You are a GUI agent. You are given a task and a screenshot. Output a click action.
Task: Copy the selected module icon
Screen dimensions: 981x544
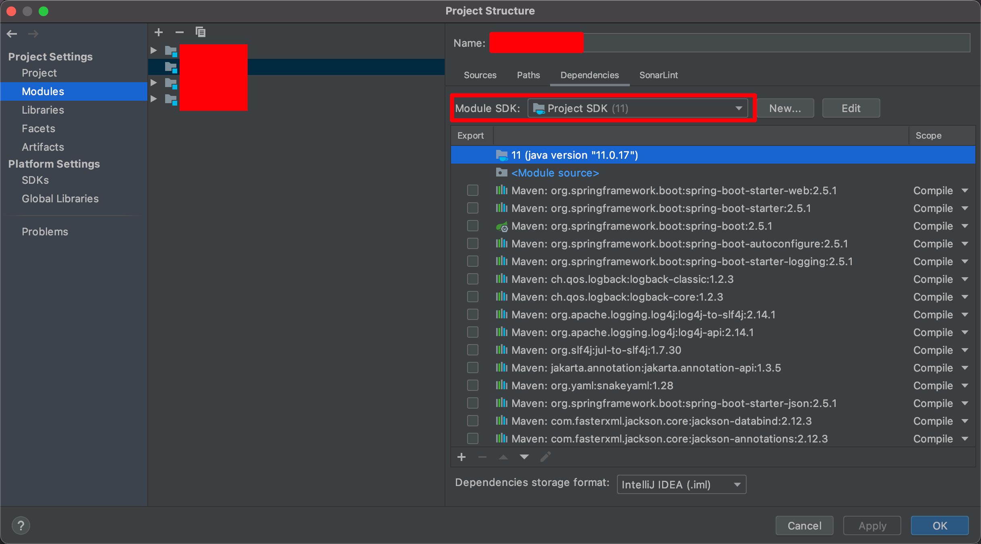(201, 32)
